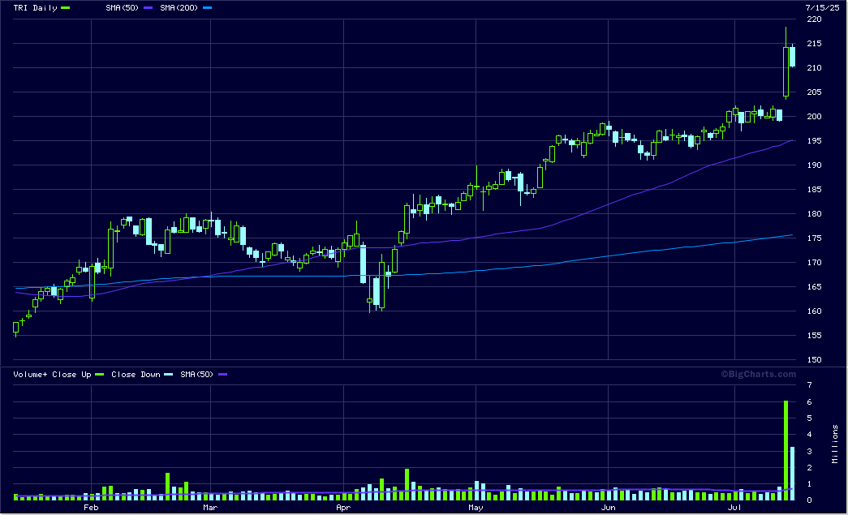Screen dimensions: 848x515
Task: Click the 215 price axis value
Action: tap(814, 44)
